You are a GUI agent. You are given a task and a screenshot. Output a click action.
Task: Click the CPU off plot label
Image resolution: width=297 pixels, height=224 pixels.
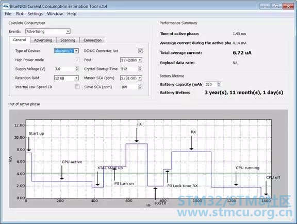coord(273,177)
